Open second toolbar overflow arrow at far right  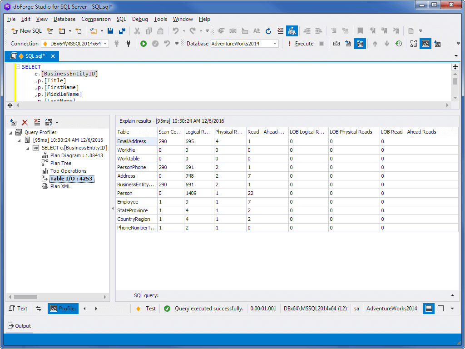click(x=459, y=44)
